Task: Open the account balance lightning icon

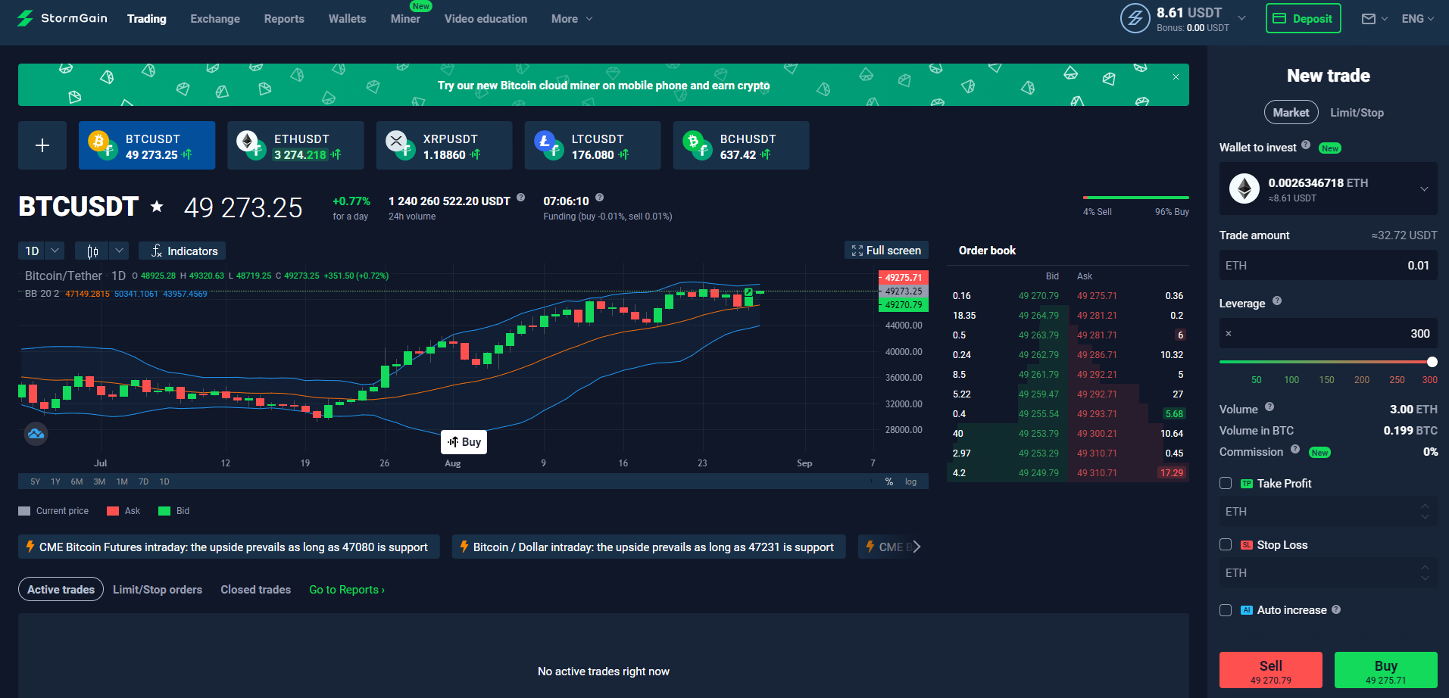Action: (1135, 18)
